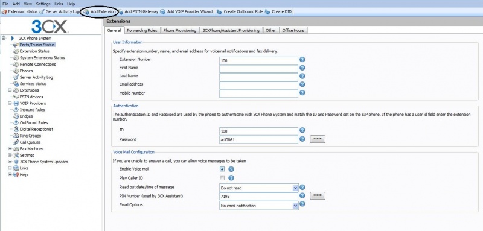The width and height of the screenshot is (483, 231).
Task: Click help icon beside PIN Number
Action: coord(302,195)
